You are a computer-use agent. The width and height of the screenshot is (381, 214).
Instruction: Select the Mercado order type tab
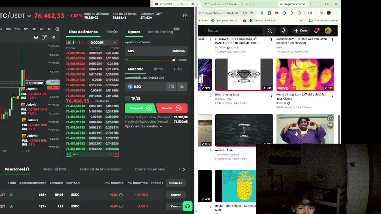coord(135,69)
